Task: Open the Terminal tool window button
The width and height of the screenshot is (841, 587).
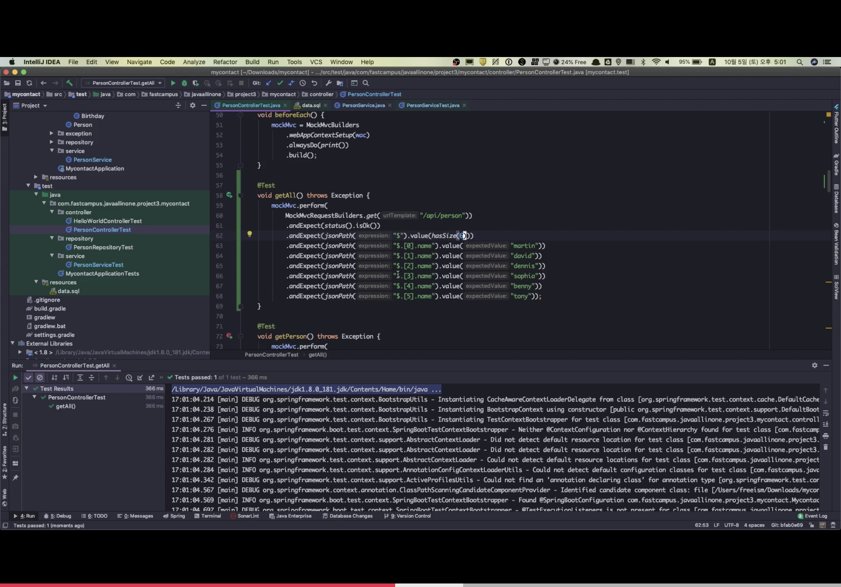Action: [x=208, y=516]
